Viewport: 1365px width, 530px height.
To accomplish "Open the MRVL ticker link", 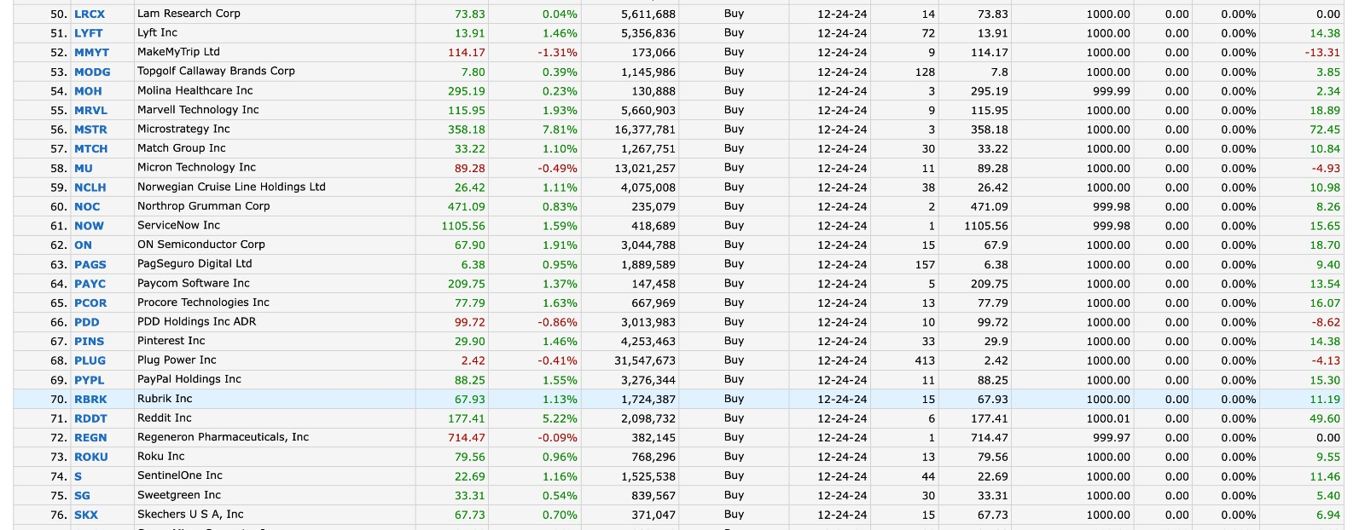I will point(90,111).
